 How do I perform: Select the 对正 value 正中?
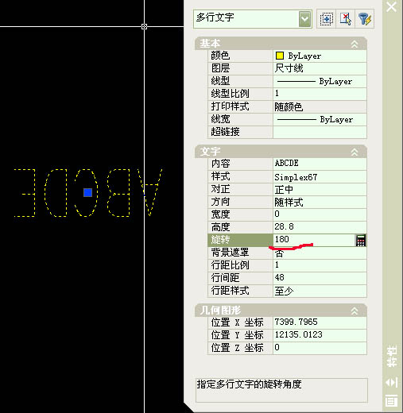pyautogui.click(x=320, y=189)
